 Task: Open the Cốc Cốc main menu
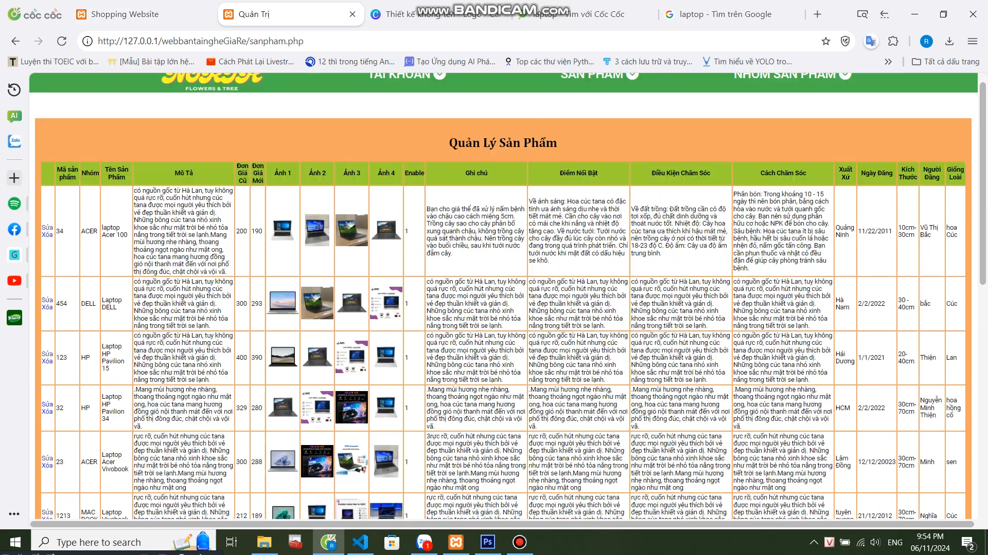pyautogui.click(x=973, y=41)
